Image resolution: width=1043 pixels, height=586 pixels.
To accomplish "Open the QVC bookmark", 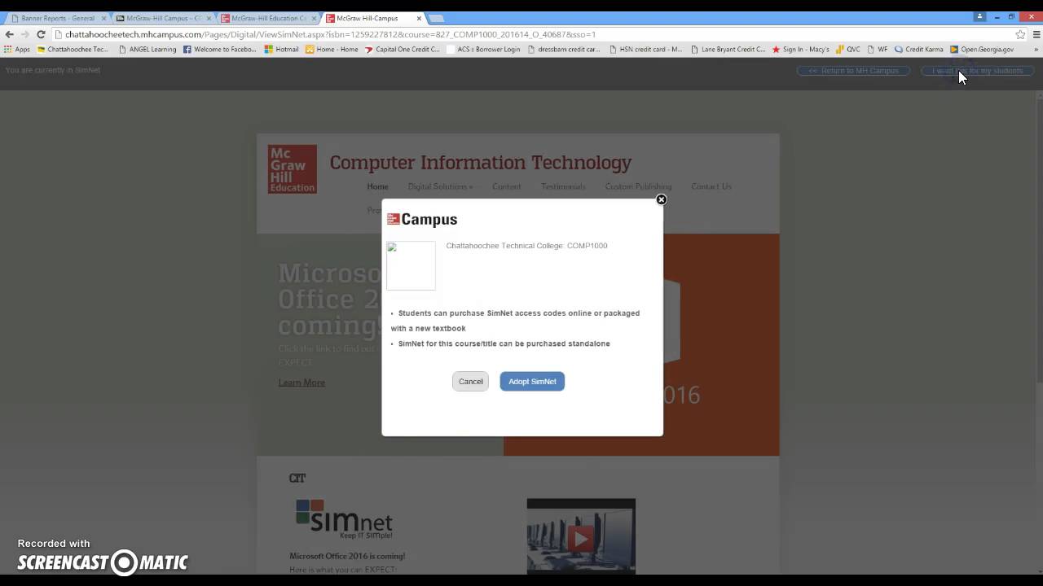I will (847, 49).
